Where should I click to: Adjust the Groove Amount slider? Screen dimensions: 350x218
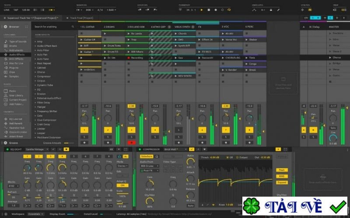click(x=69, y=143)
